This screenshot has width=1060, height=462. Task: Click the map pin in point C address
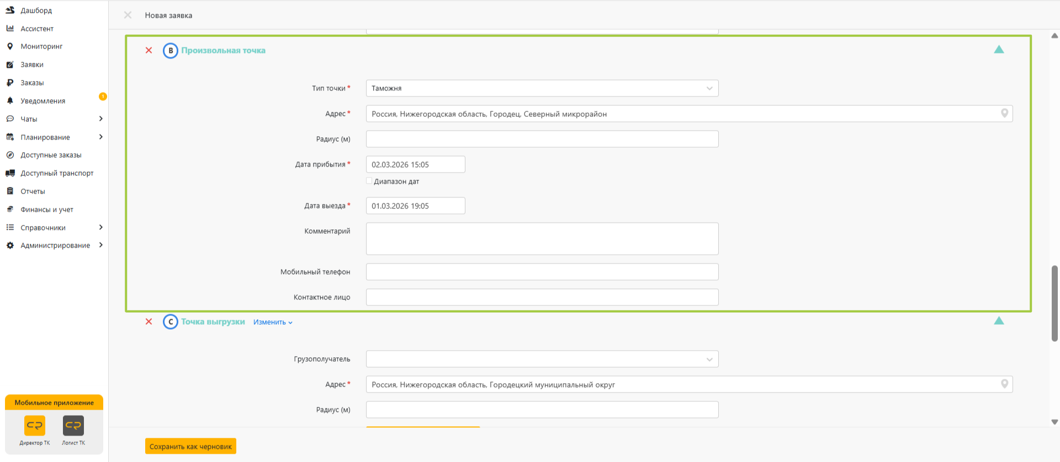pos(1004,384)
